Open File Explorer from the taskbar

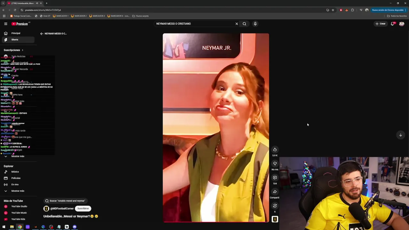pyautogui.click(x=12, y=227)
